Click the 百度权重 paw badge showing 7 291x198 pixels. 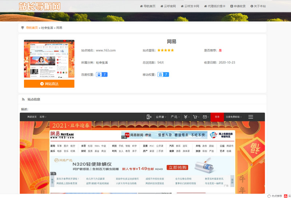click(x=102, y=74)
